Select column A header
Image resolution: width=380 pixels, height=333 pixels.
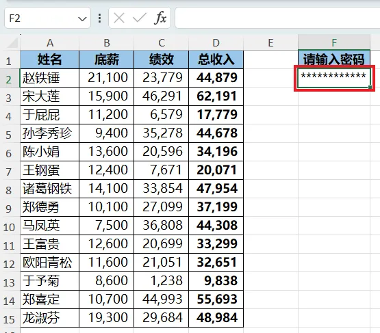click(50, 43)
